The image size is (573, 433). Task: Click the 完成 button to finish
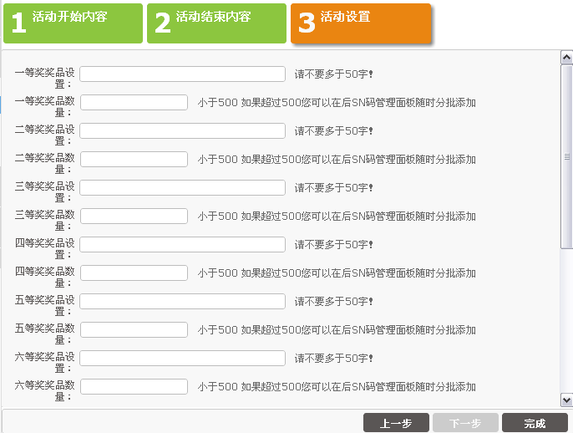535,423
